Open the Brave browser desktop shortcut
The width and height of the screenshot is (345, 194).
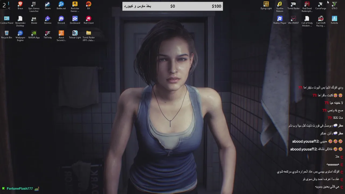coord(20,5)
